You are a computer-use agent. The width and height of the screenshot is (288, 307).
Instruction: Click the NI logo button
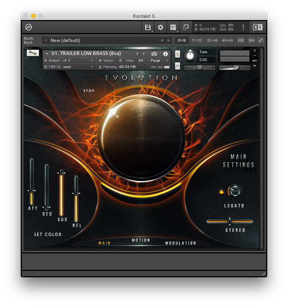click(x=257, y=27)
